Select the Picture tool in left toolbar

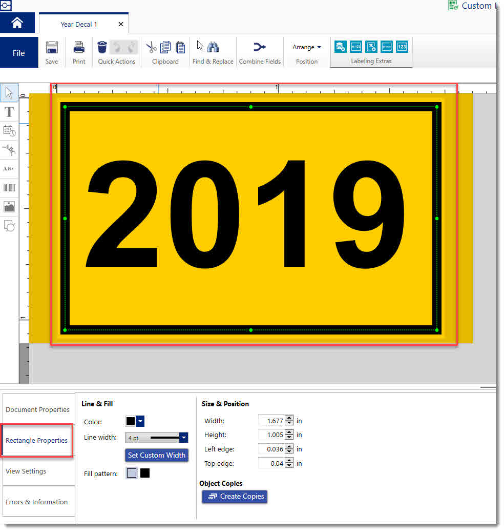[9, 207]
